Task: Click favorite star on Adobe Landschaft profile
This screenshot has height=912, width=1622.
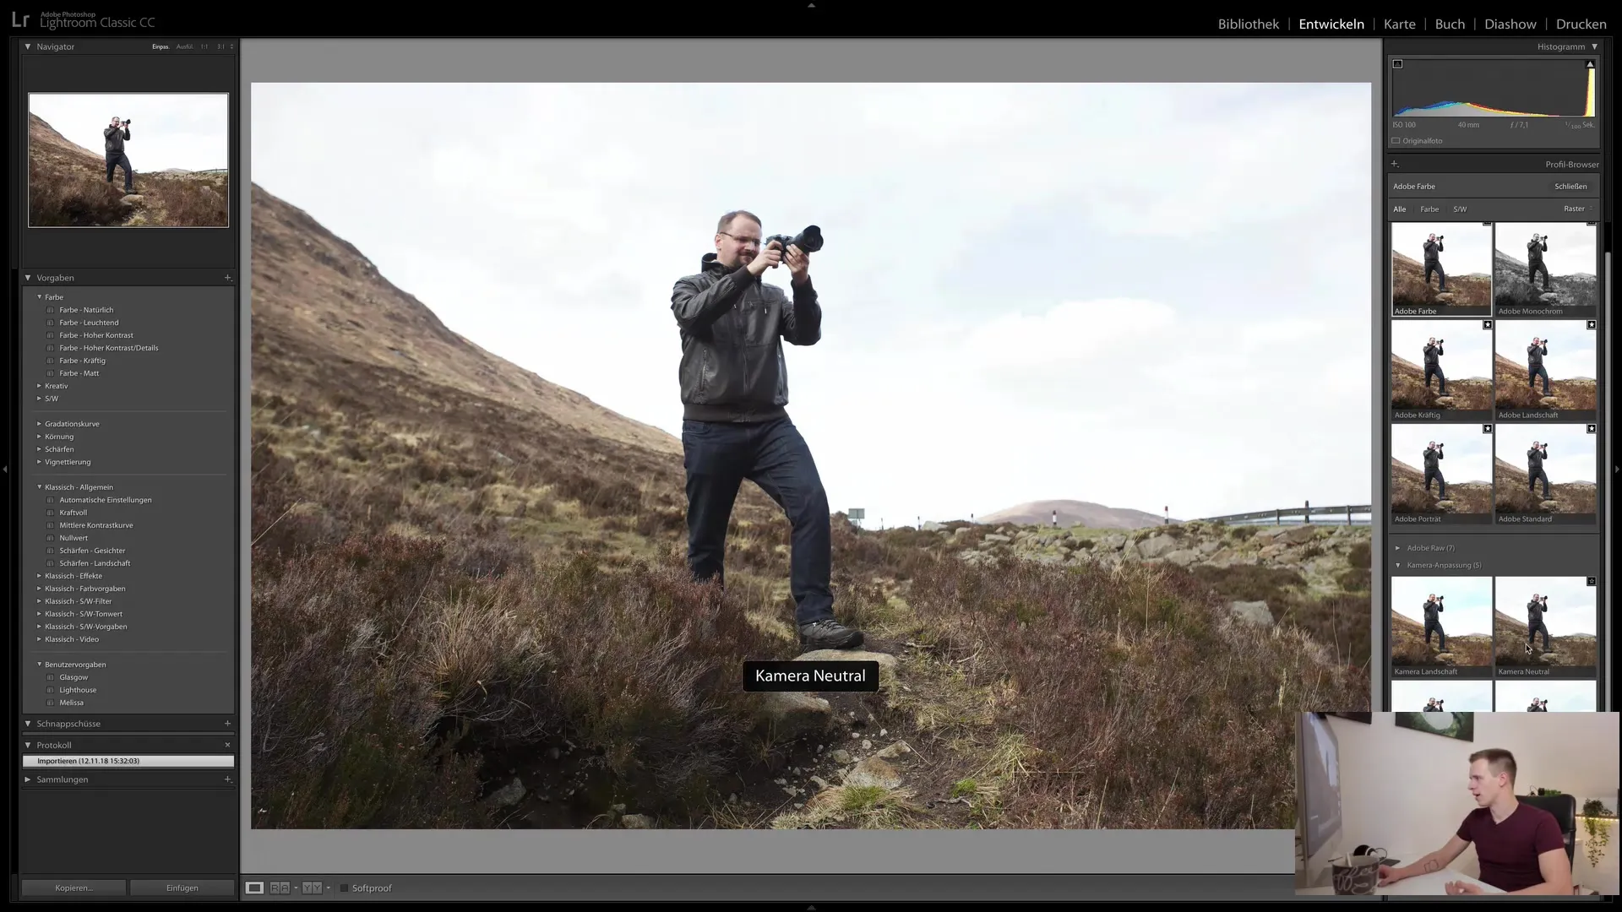Action: pos(1592,324)
